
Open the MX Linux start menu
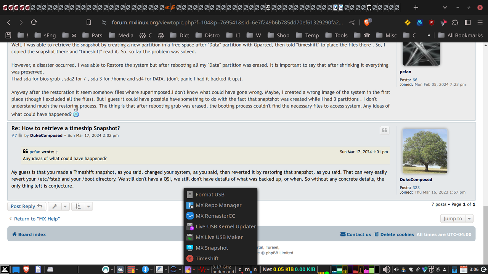[x=5, y=269]
